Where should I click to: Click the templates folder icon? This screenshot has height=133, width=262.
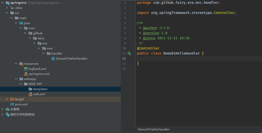coord(30,89)
